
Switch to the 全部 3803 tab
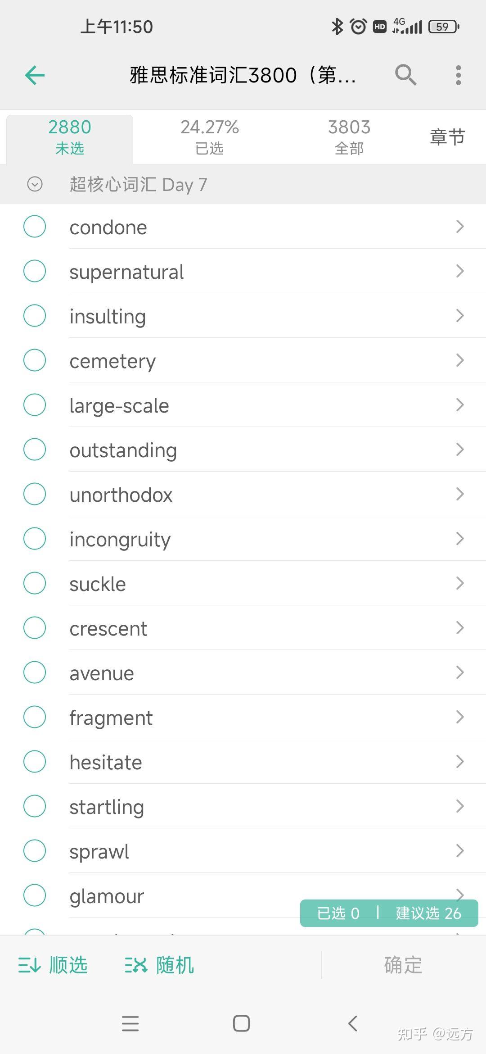(349, 137)
